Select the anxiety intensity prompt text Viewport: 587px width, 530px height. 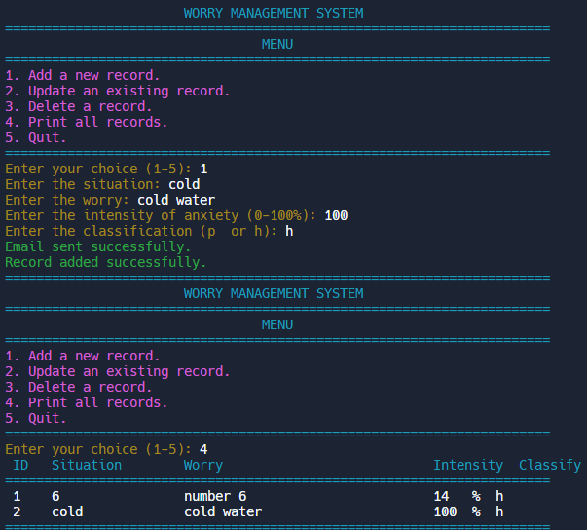click(161, 215)
